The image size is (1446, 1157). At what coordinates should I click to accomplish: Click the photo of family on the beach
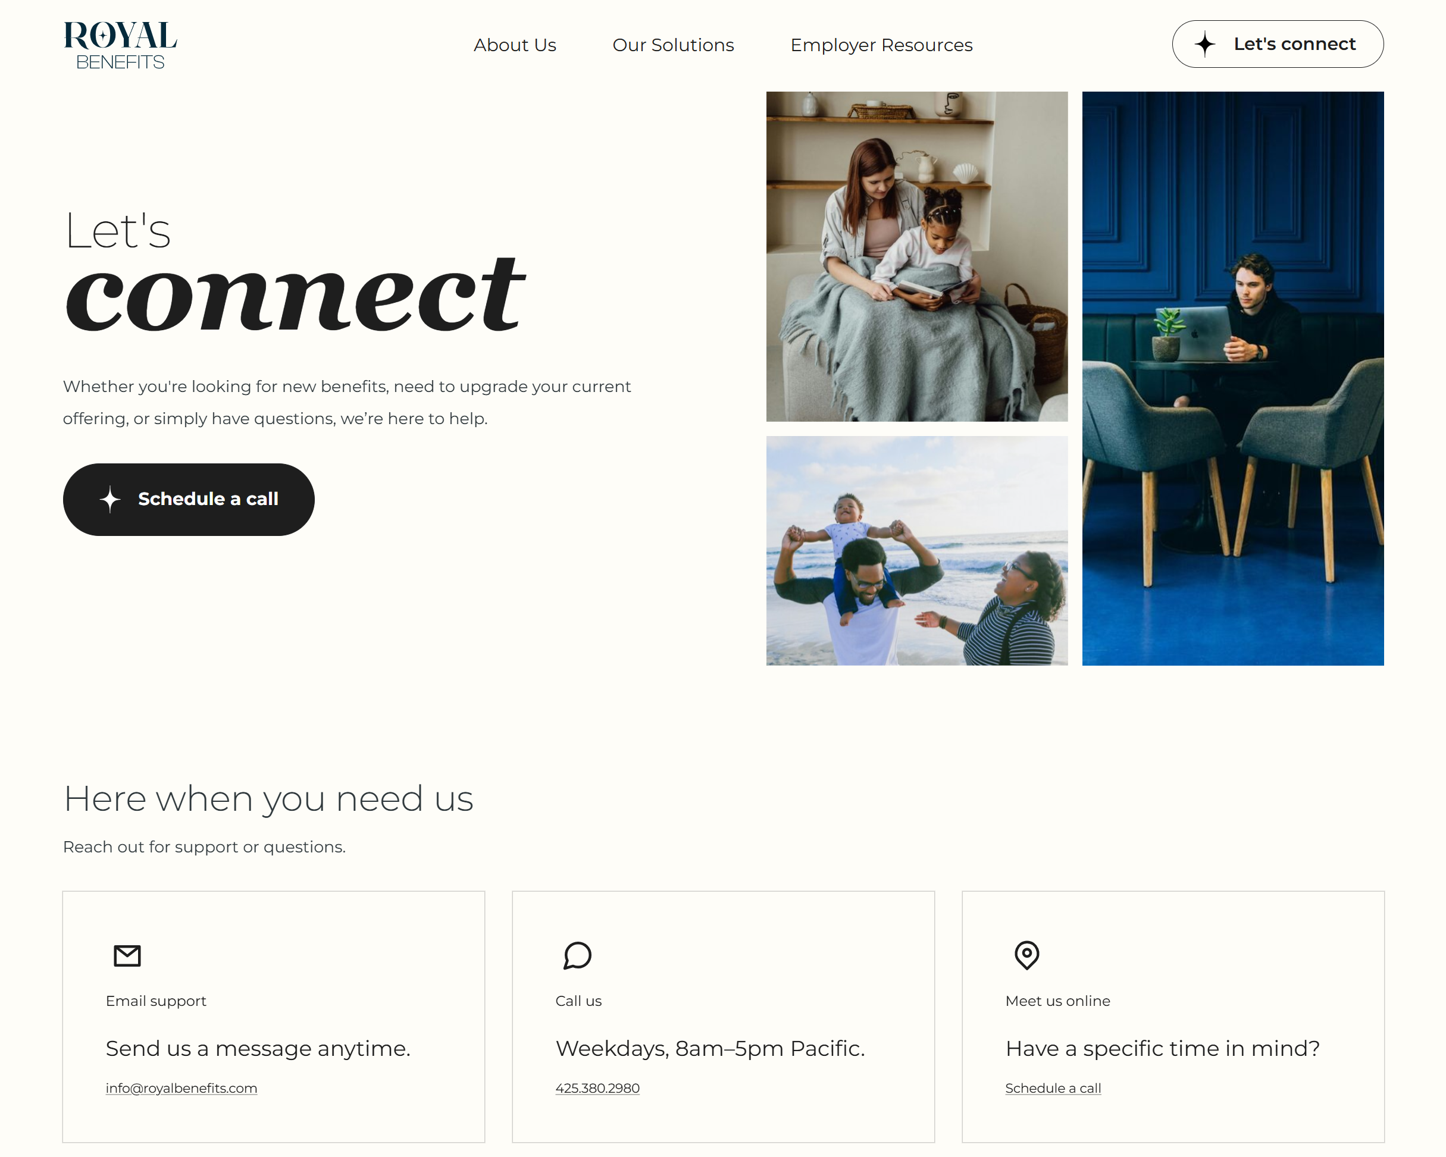pyautogui.click(x=917, y=550)
